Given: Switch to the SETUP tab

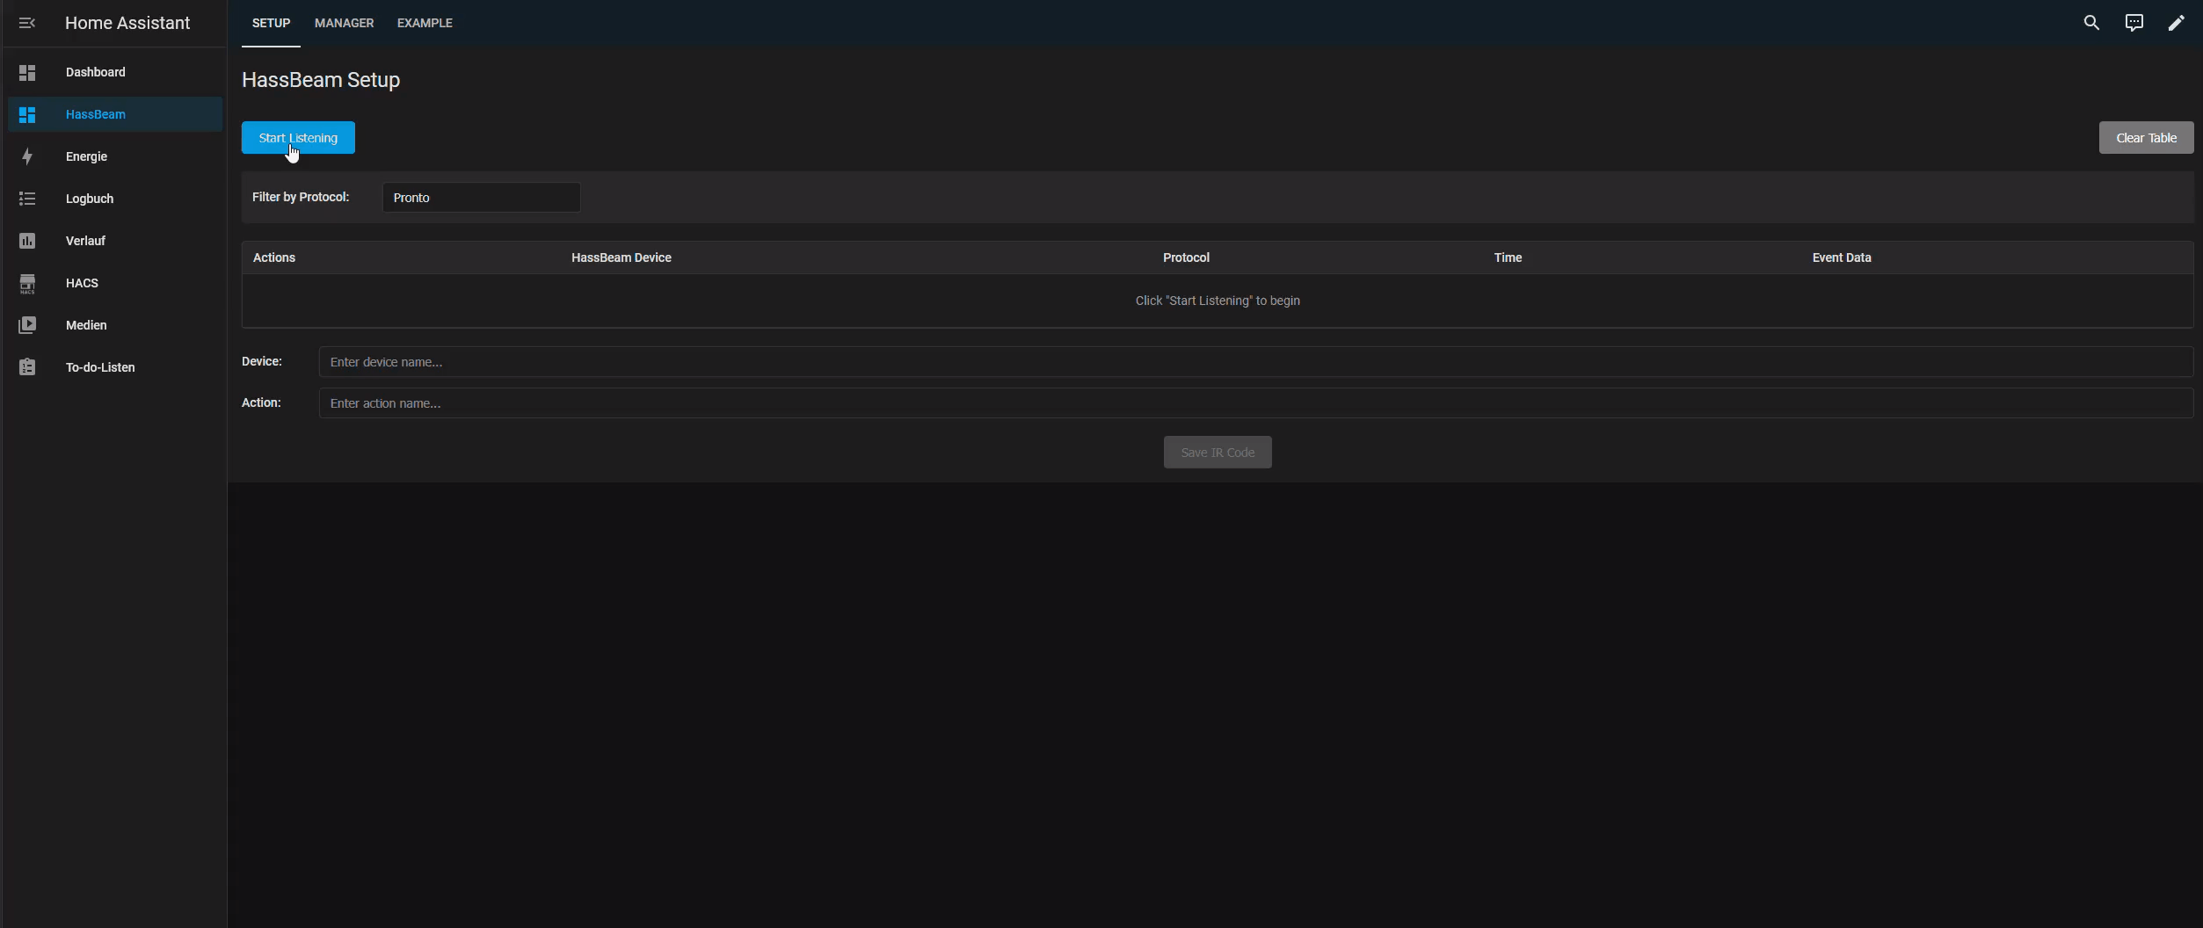Looking at the screenshot, I should pyautogui.click(x=271, y=23).
